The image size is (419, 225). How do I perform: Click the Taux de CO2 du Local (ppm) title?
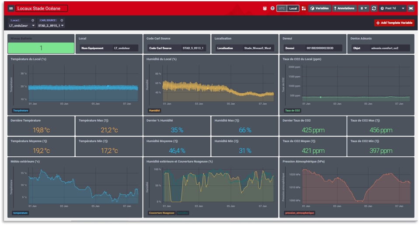(302, 59)
